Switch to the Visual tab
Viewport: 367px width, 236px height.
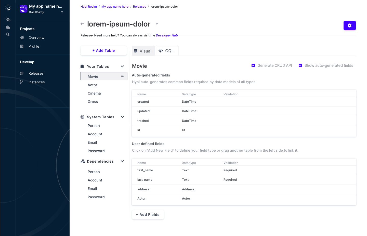coord(143,51)
